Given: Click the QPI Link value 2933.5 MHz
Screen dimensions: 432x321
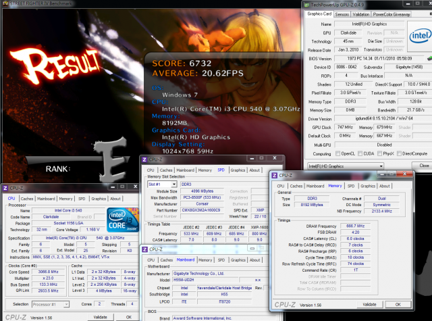Looking at the screenshot, I should click(48, 291).
